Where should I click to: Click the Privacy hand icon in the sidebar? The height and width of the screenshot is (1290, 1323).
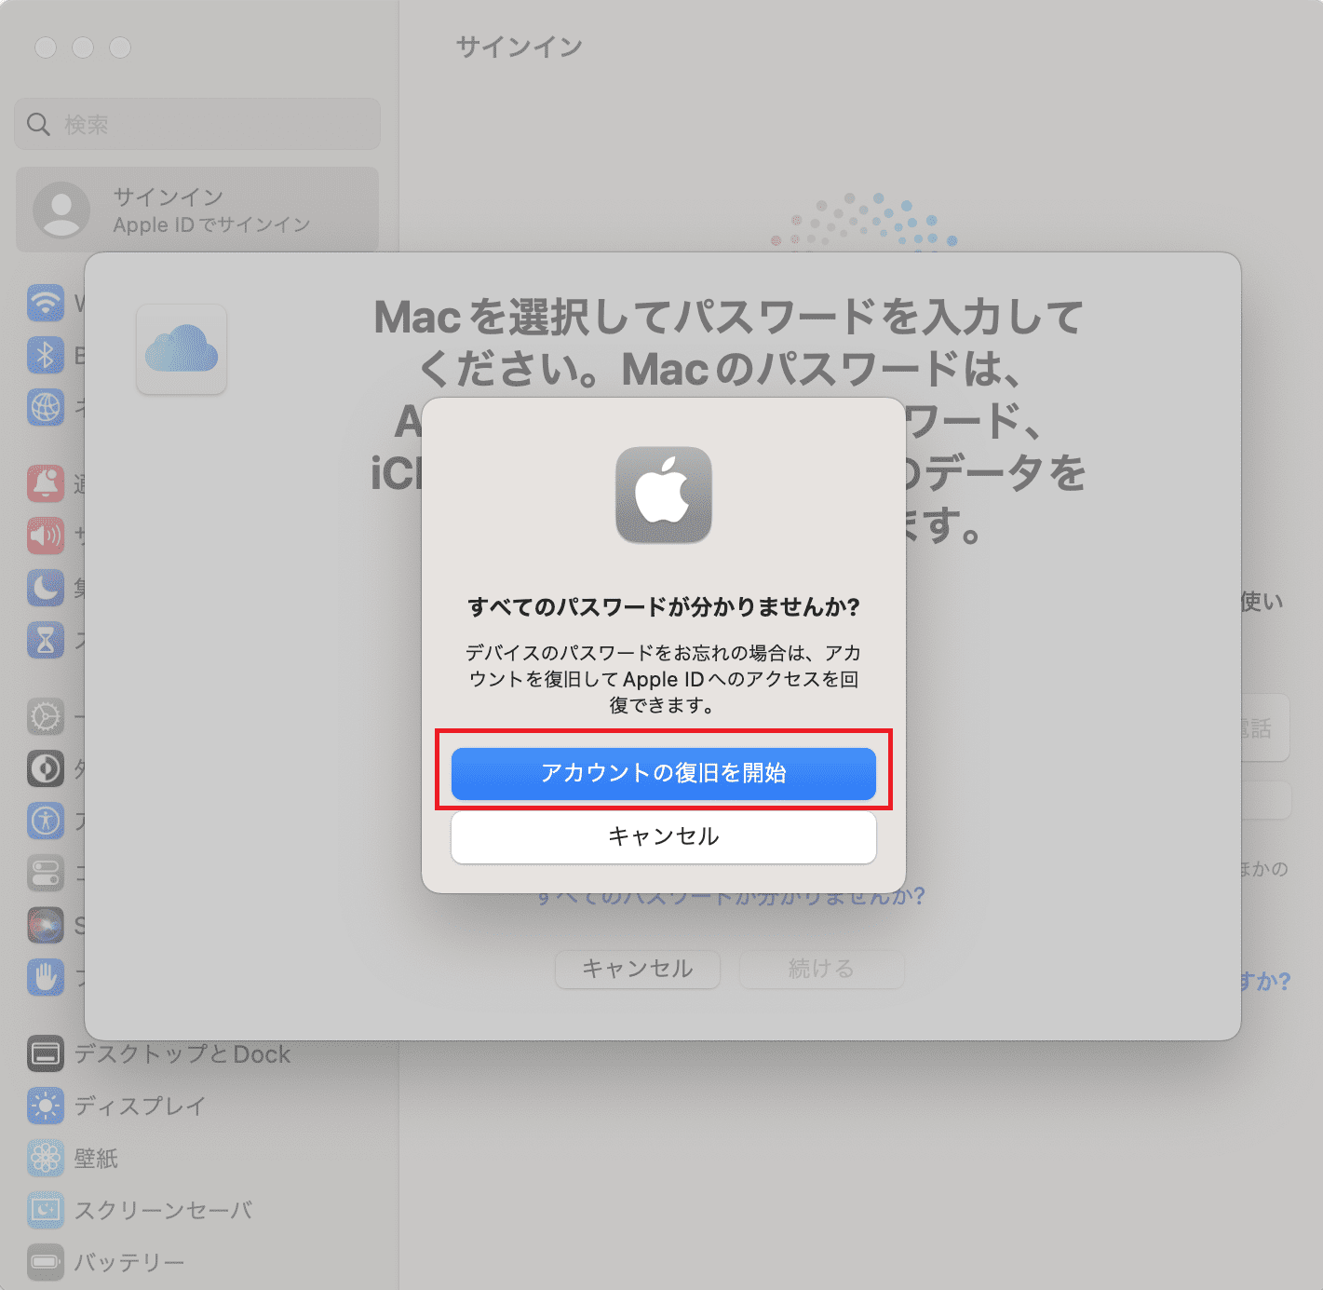pyautogui.click(x=46, y=977)
